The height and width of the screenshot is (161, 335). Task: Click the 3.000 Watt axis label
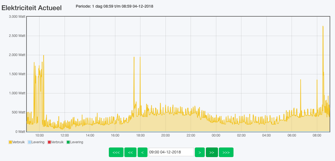17,17
